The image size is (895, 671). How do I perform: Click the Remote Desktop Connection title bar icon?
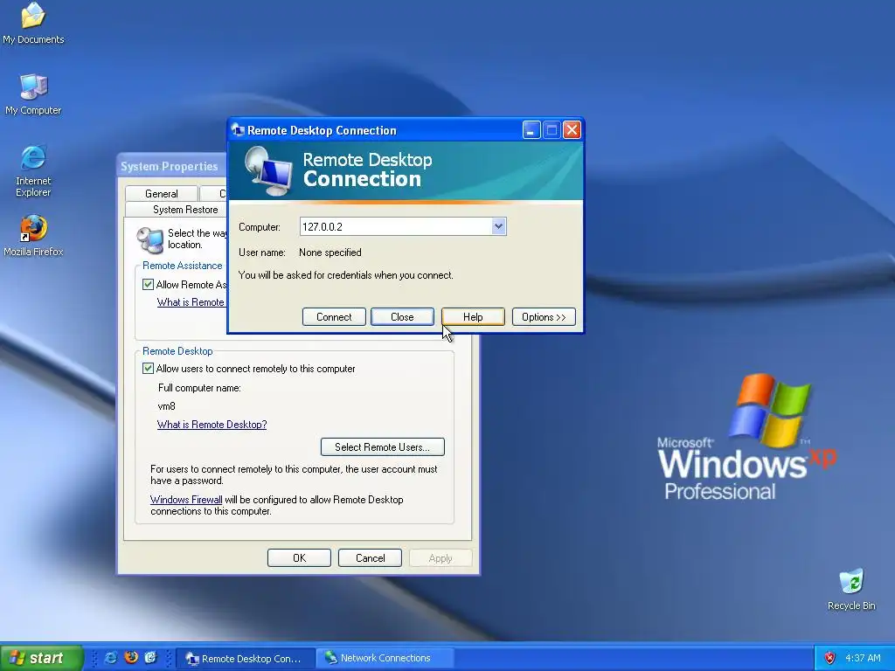(238, 131)
